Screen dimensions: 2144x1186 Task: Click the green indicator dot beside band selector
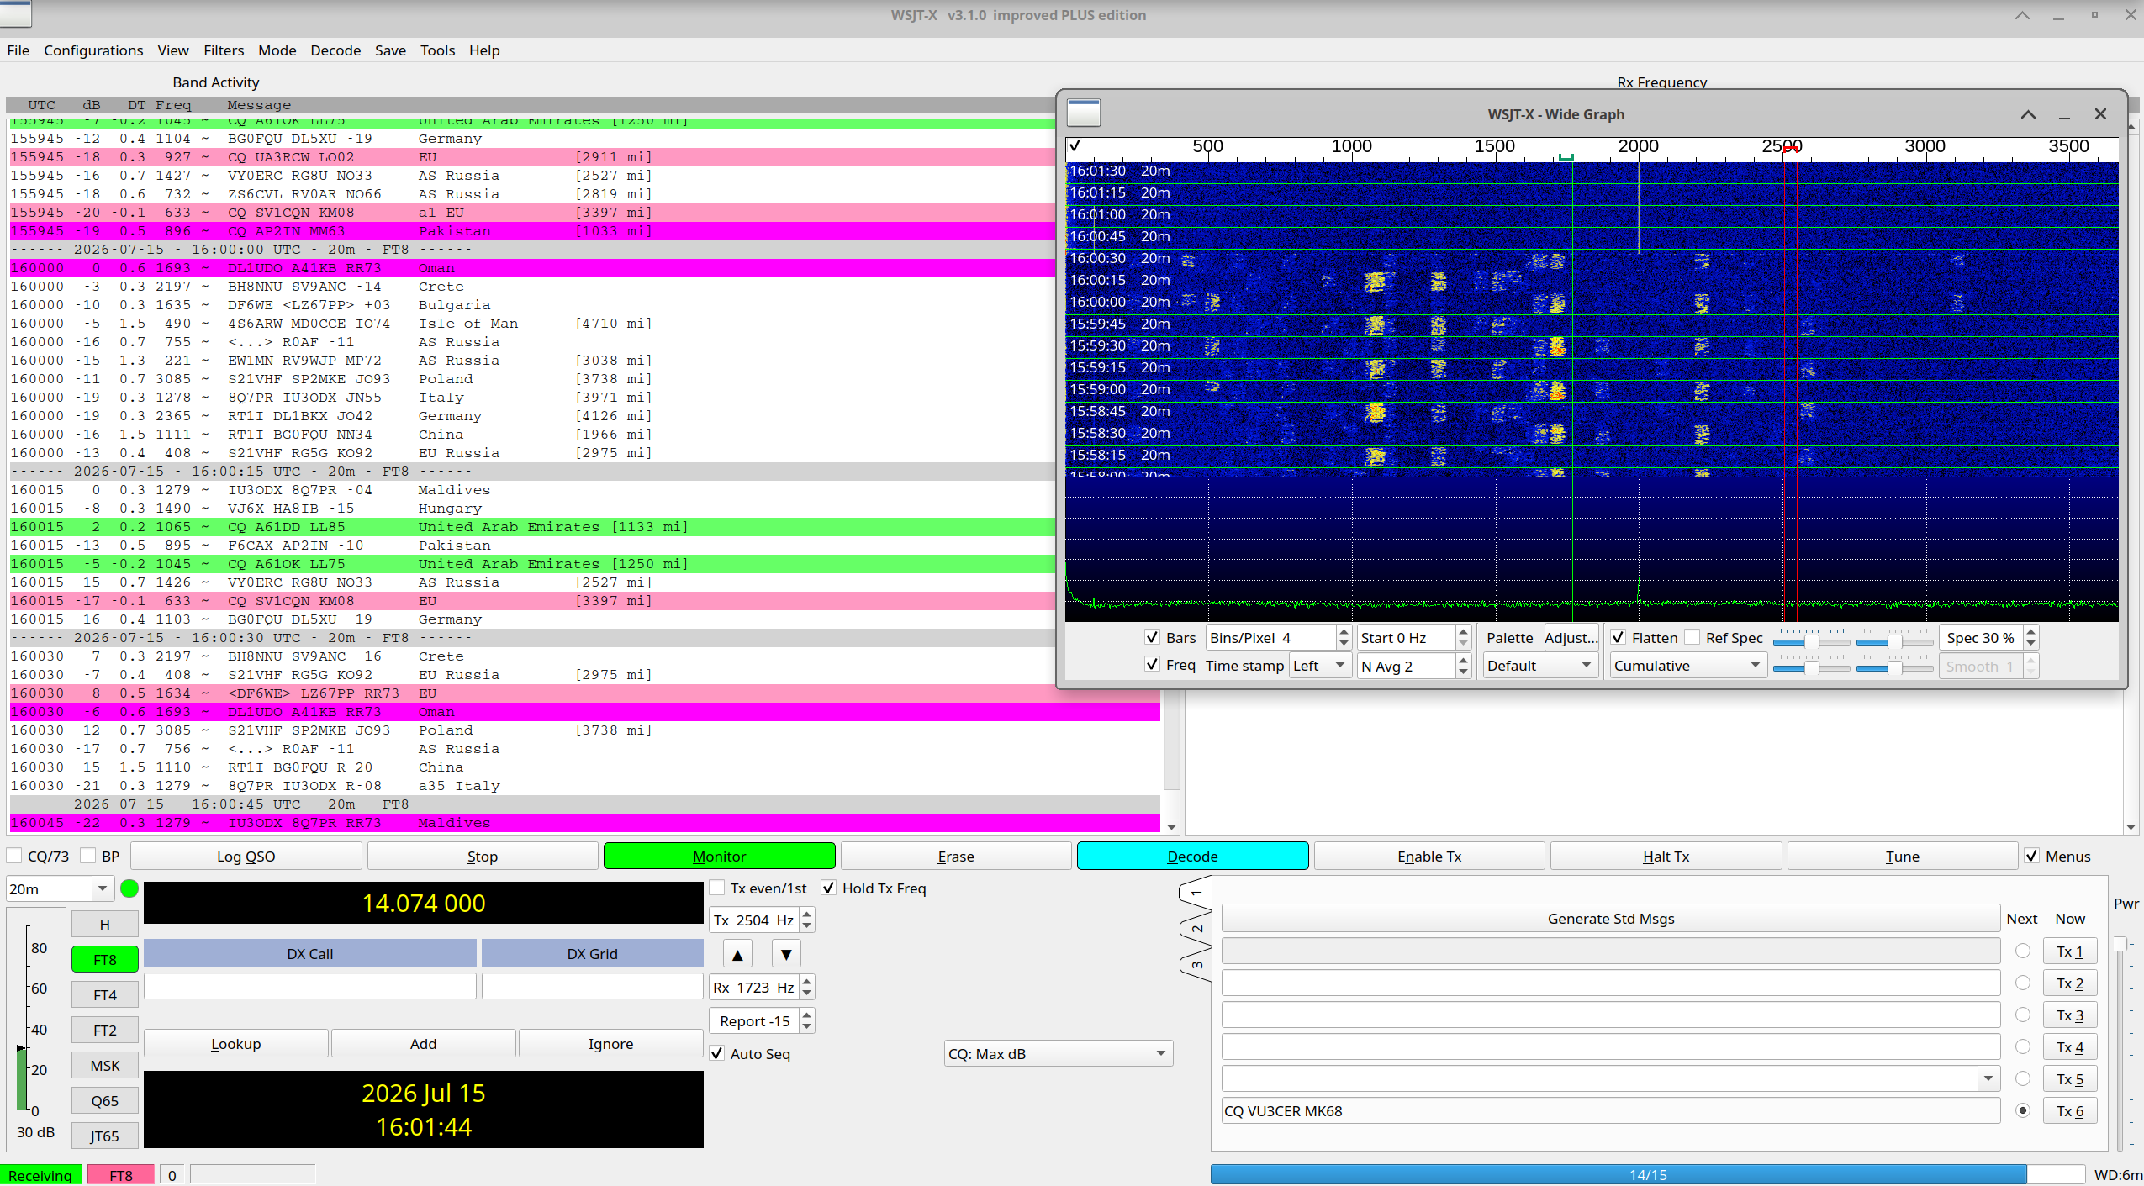point(129,888)
